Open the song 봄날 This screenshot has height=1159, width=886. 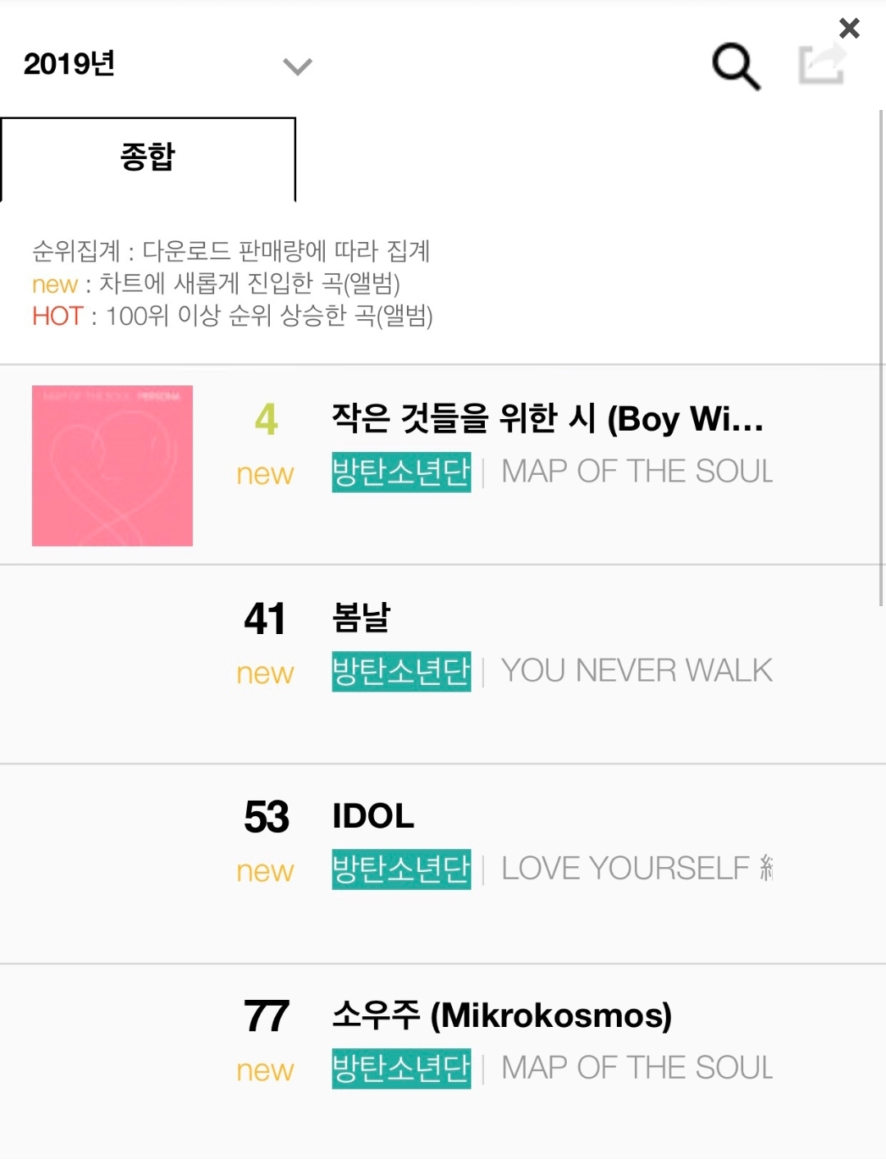tap(361, 618)
